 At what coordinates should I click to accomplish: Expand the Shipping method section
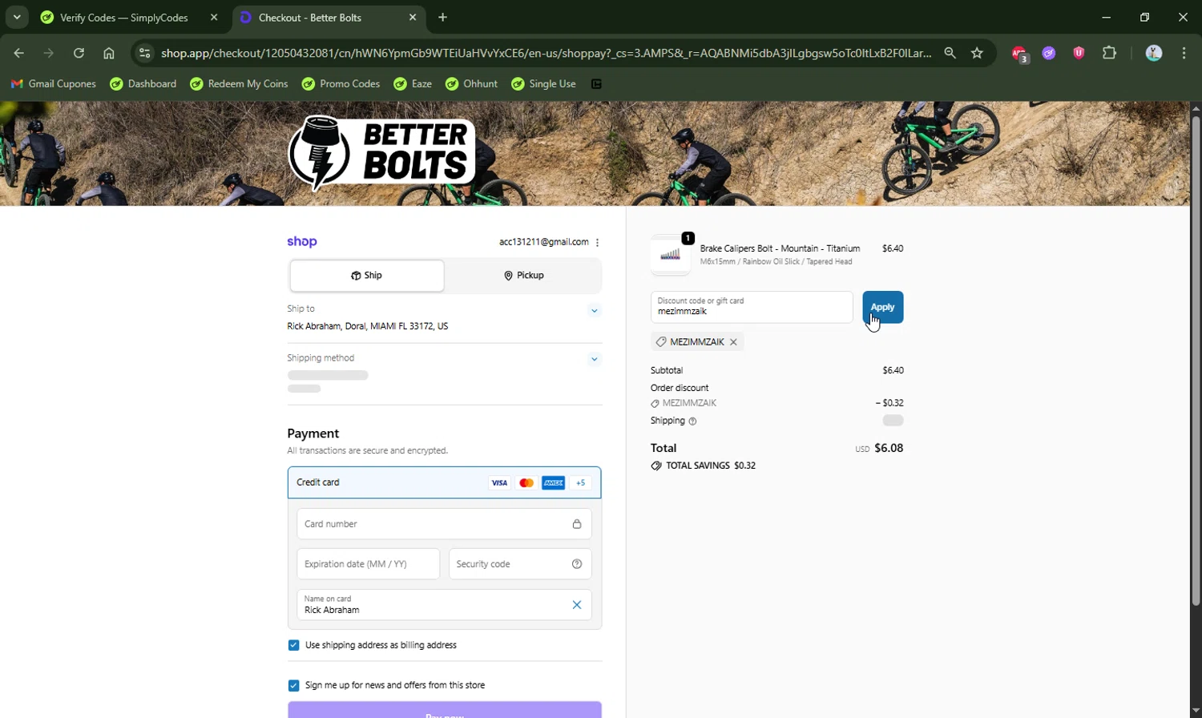[595, 359]
